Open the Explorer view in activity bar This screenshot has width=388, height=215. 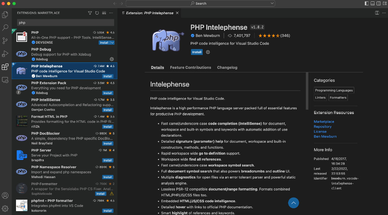click(x=5, y=15)
